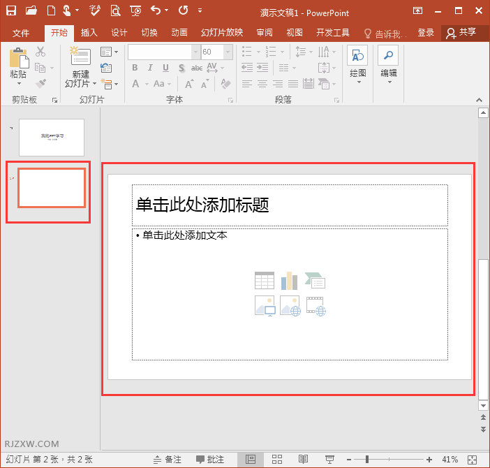Image resolution: width=490 pixels, height=468 pixels.
Task: Open the font name combo box
Action: coord(164,52)
